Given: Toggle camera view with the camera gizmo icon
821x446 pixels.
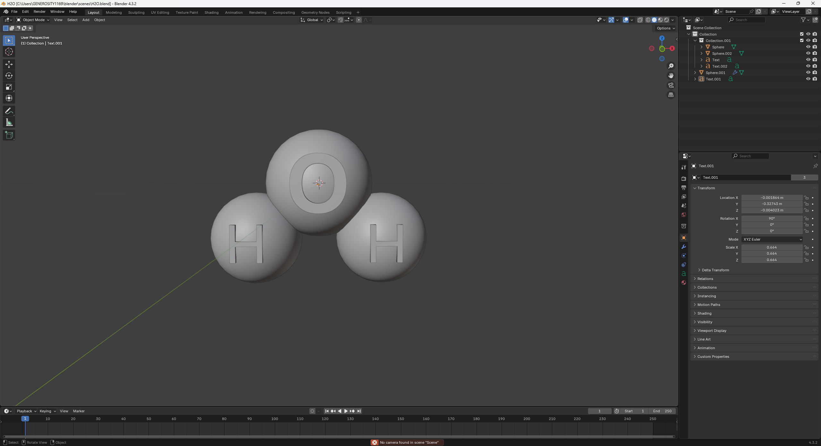Looking at the screenshot, I should click(671, 85).
